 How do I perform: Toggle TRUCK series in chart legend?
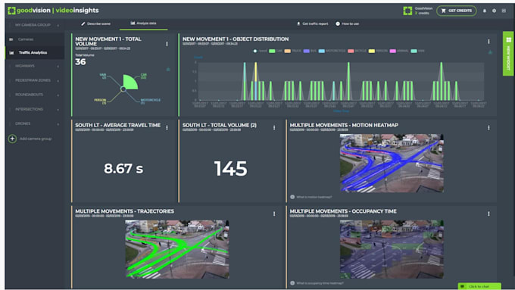pos(292,51)
